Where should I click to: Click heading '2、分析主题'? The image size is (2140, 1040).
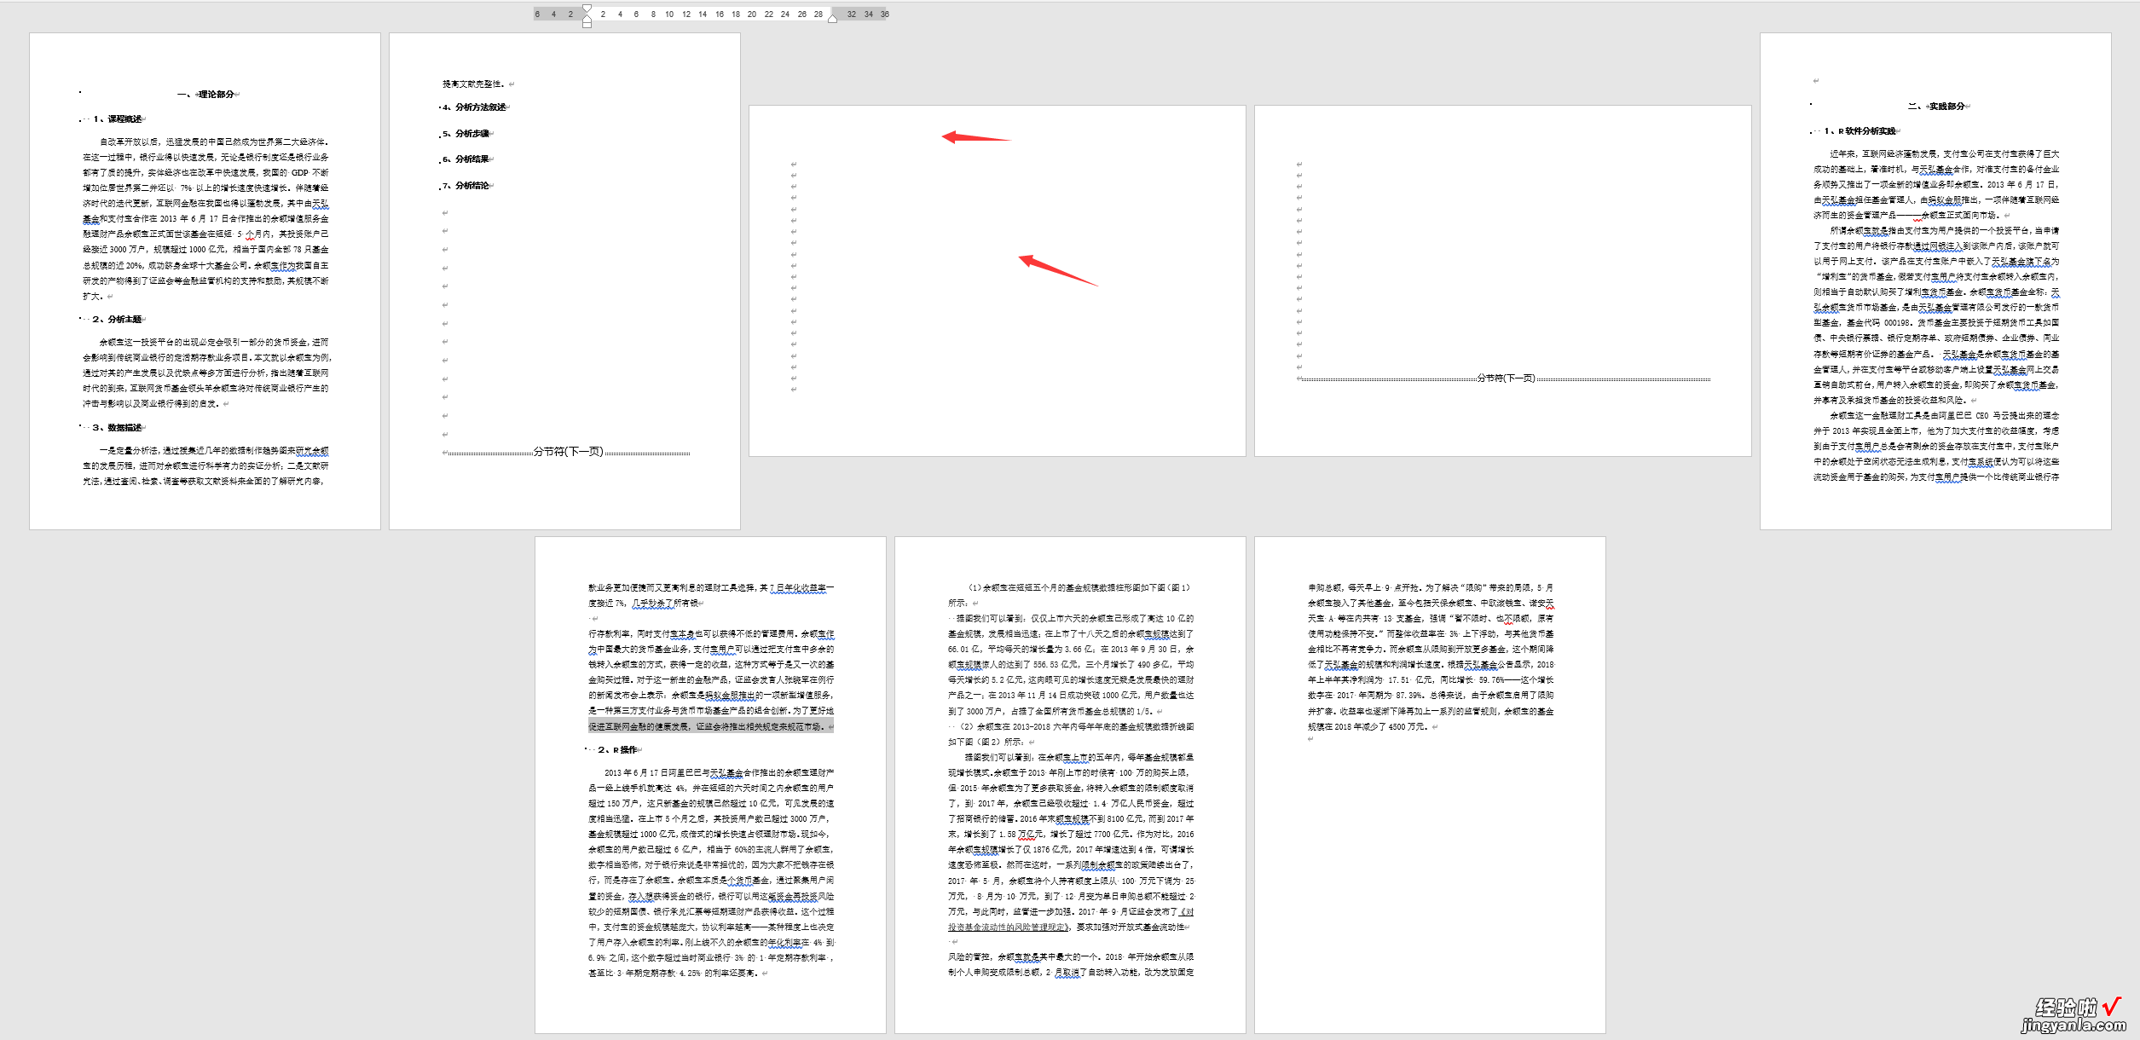click(x=117, y=319)
